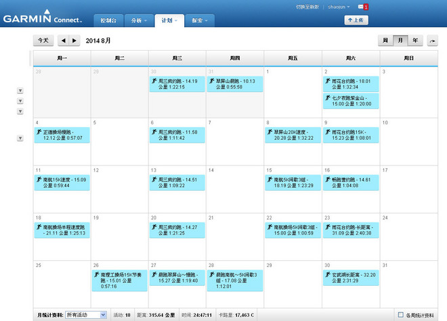The width and height of the screenshot is (447, 321).
Task: Go to previous month arrow
Action: tap(63, 41)
